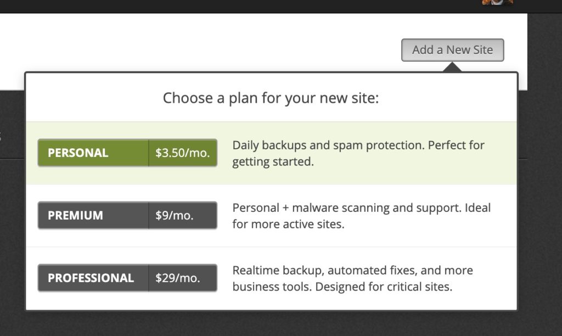Click the popup pointer arrow under Add a New Site
Image resolution: width=562 pixels, height=336 pixels.
pos(452,67)
